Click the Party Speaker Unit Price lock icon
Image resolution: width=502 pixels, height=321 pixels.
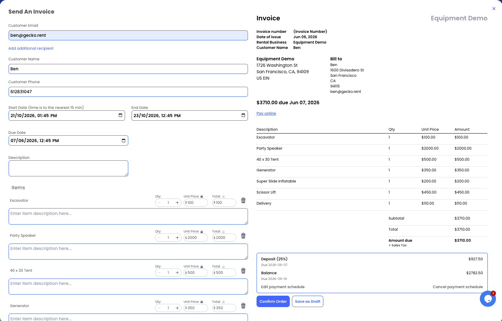click(x=202, y=231)
